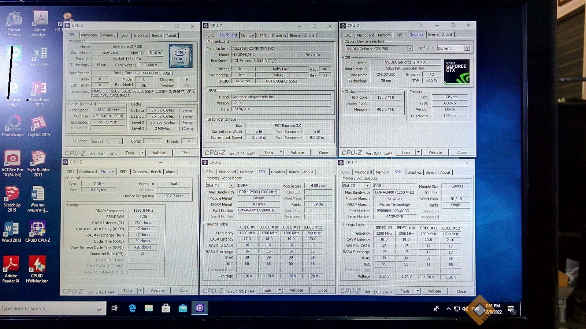
Task: Select the SPD tab in Graphics window
Action: (400, 35)
